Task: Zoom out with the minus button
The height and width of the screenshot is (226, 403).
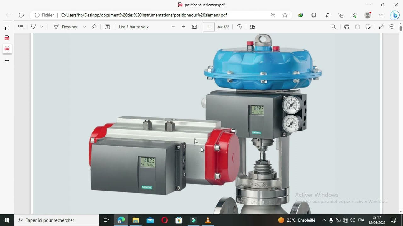Action: click(173, 27)
